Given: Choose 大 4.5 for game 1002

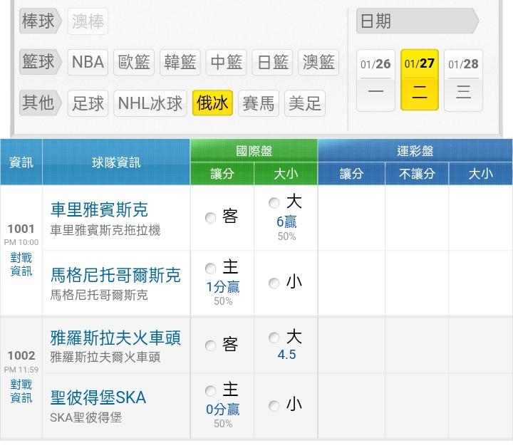Looking at the screenshot, I should tap(274, 338).
